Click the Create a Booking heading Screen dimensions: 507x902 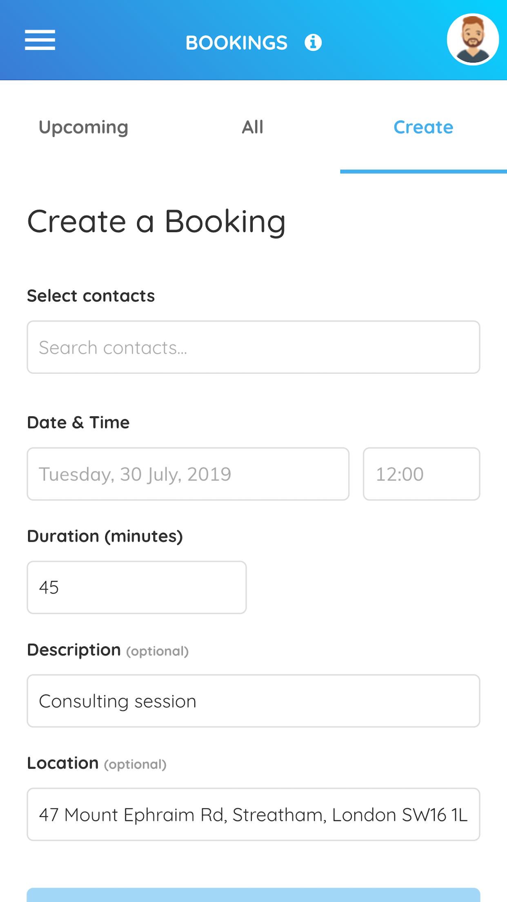pyautogui.click(x=156, y=222)
